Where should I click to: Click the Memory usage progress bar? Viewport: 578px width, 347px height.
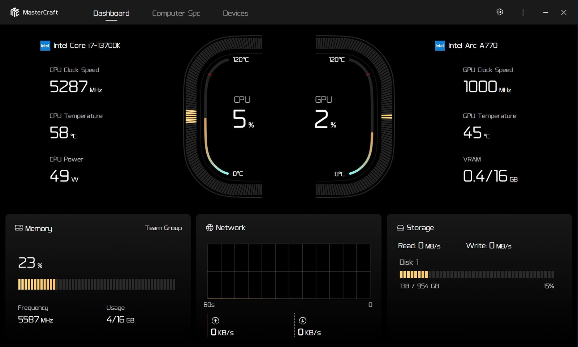[x=97, y=284]
